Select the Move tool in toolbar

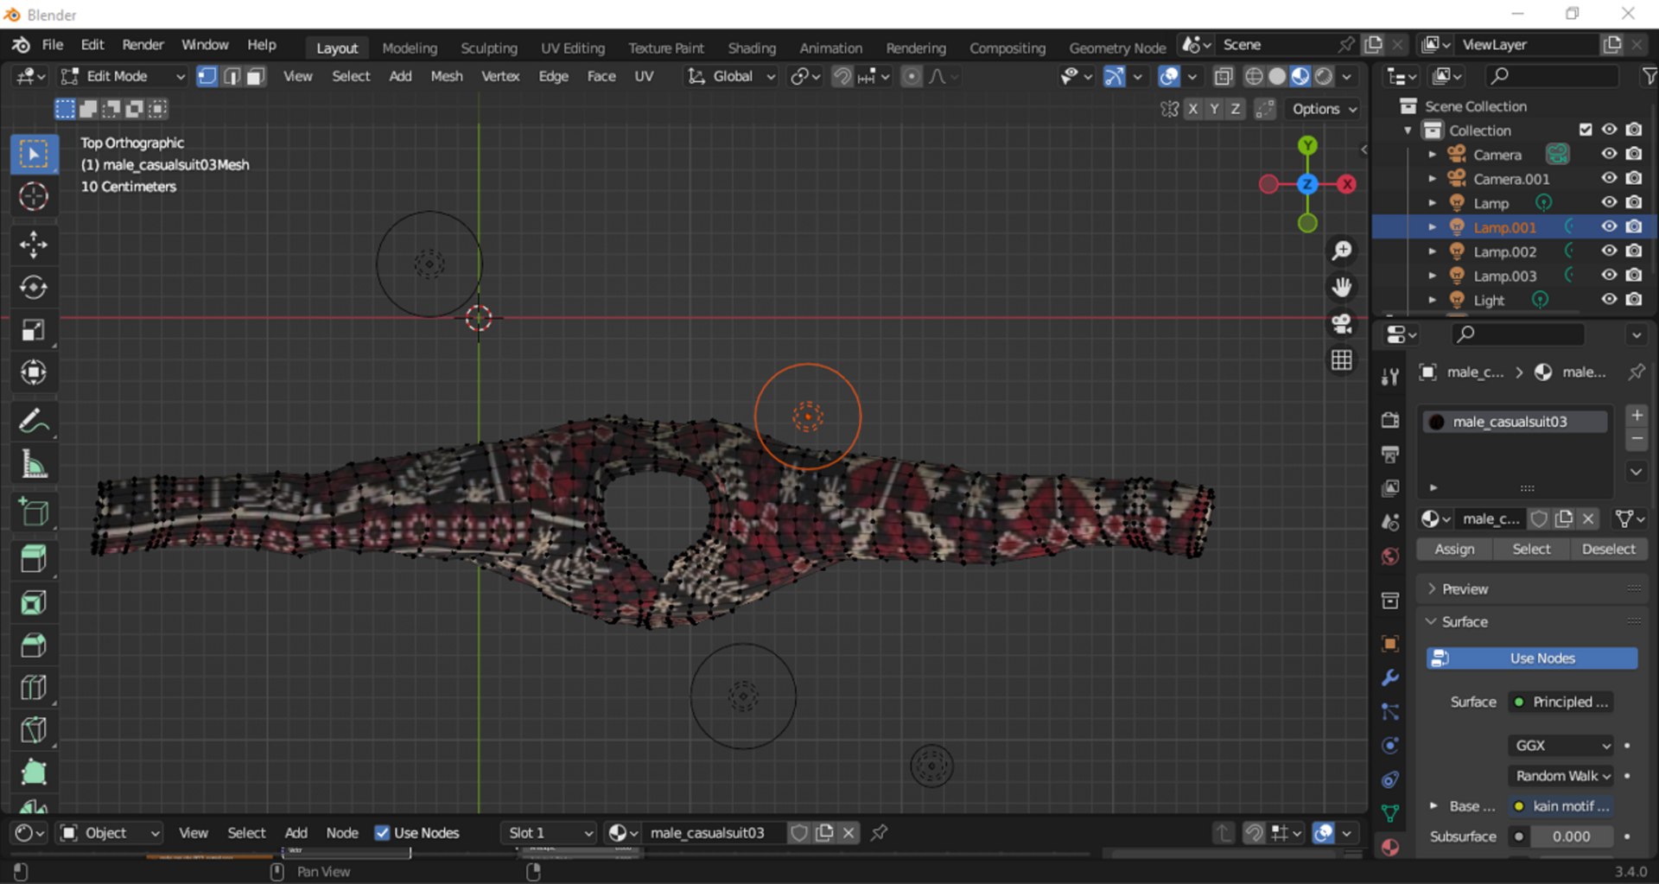click(33, 245)
